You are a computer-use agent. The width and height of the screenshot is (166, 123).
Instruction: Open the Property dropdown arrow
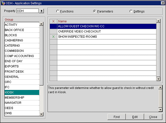42,11
